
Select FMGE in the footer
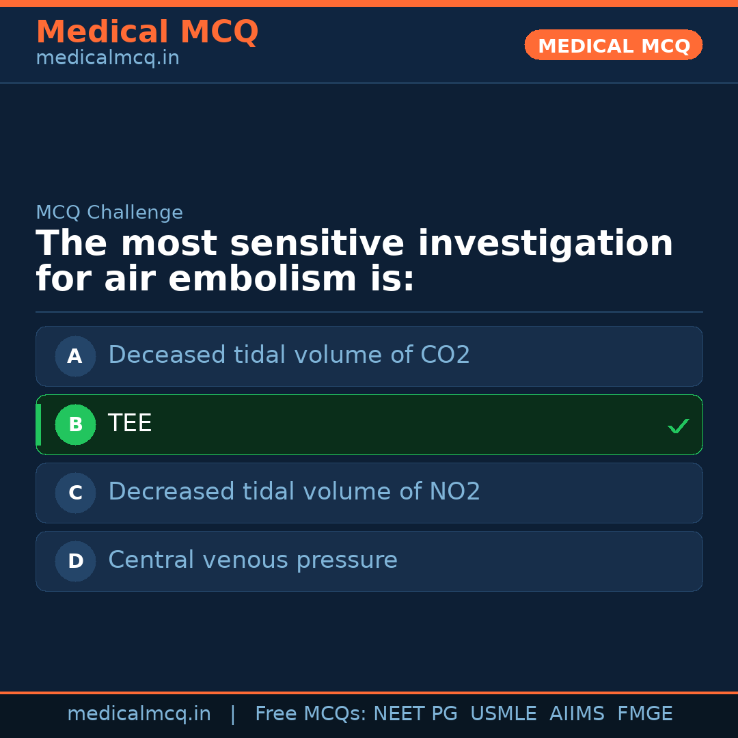click(644, 714)
